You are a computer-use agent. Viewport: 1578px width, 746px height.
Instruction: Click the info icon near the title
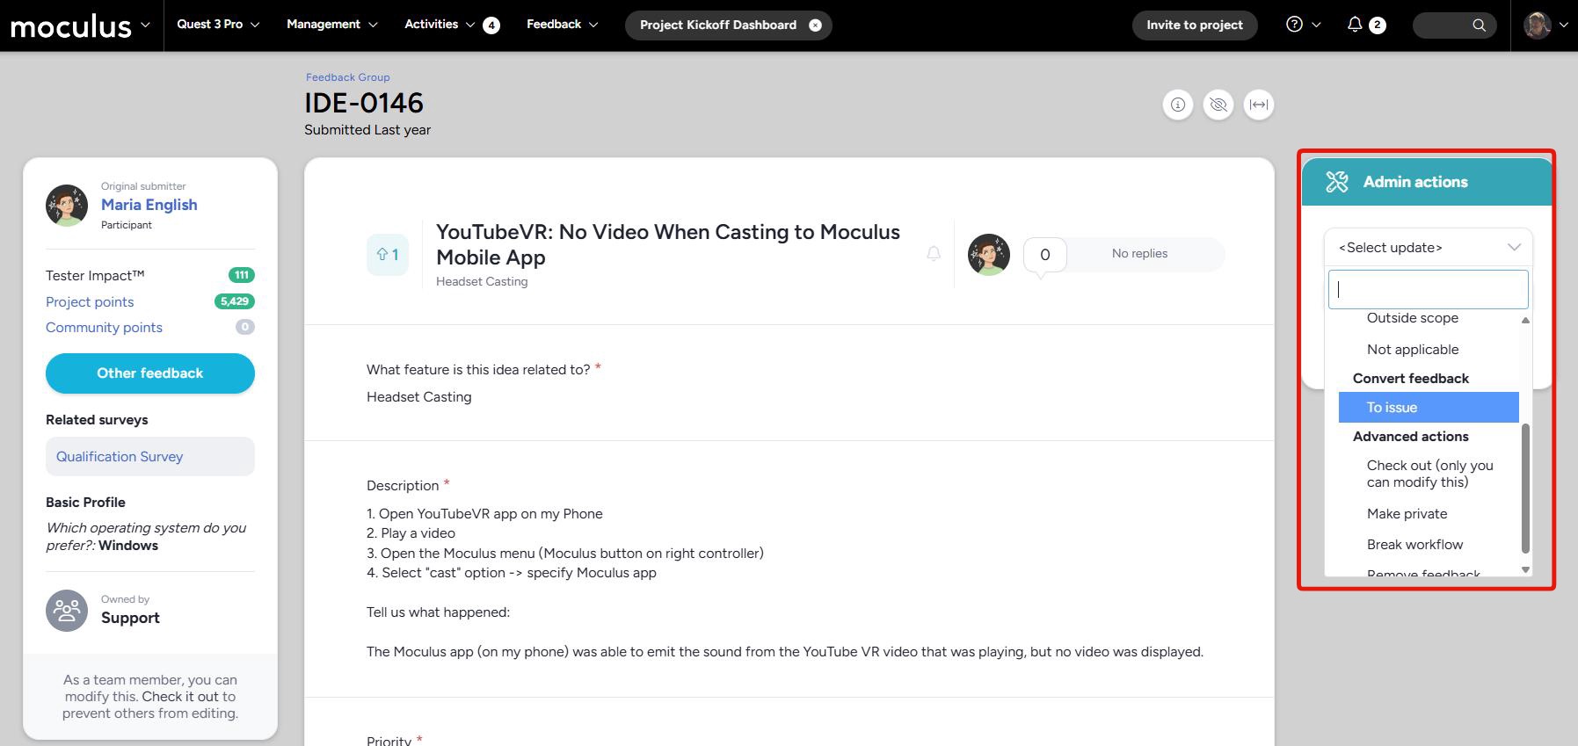pyautogui.click(x=1178, y=105)
